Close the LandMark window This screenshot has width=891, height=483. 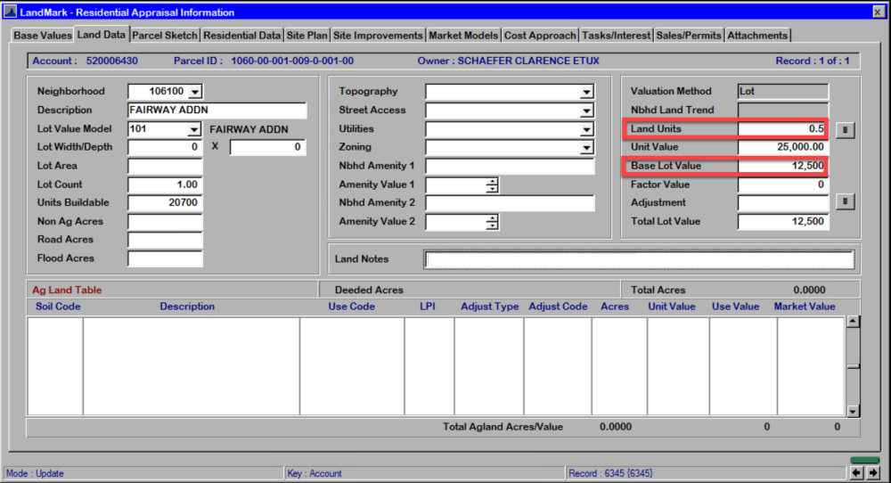[878, 12]
